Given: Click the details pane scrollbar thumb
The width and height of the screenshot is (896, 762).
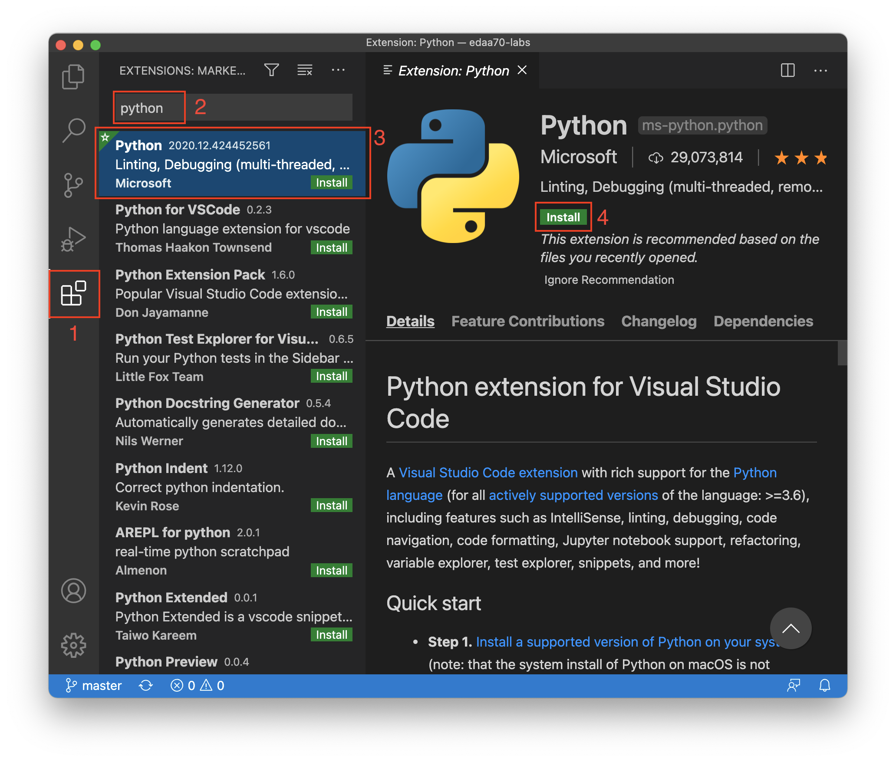Looking at the screenshot, I should 842,353.
